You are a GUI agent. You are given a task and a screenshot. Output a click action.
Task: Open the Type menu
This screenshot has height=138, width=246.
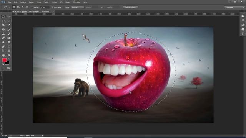[39, 2]
